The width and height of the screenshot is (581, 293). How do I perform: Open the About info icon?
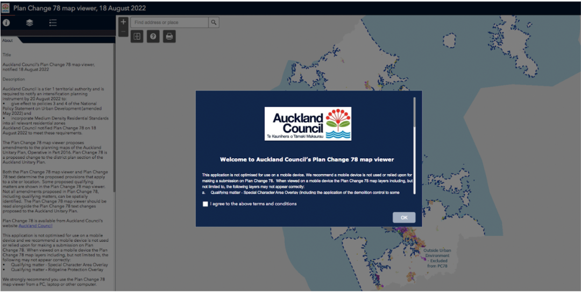click(6, 23)
